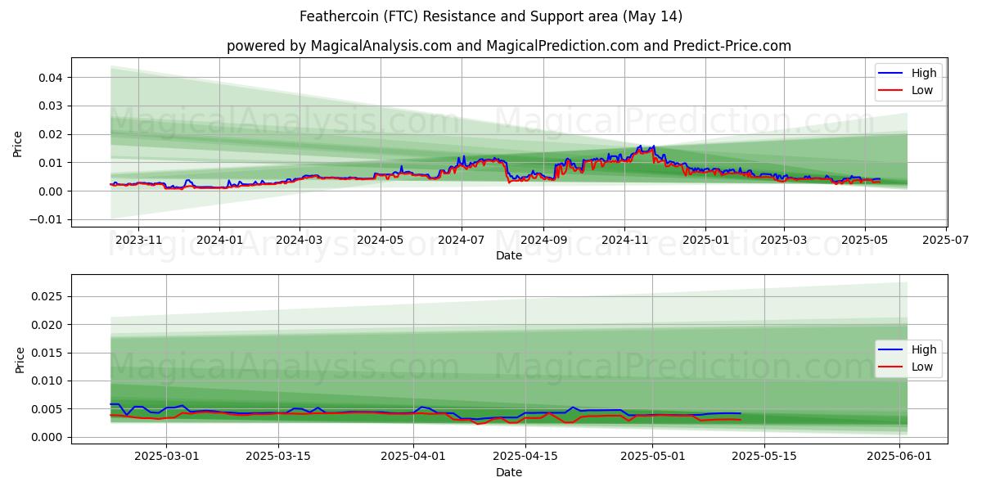Click the '2025-05-15' x-axis label in the bottom chart

pos(764,457)
